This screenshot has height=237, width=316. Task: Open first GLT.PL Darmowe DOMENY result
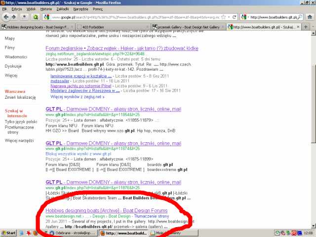point(113,109)
